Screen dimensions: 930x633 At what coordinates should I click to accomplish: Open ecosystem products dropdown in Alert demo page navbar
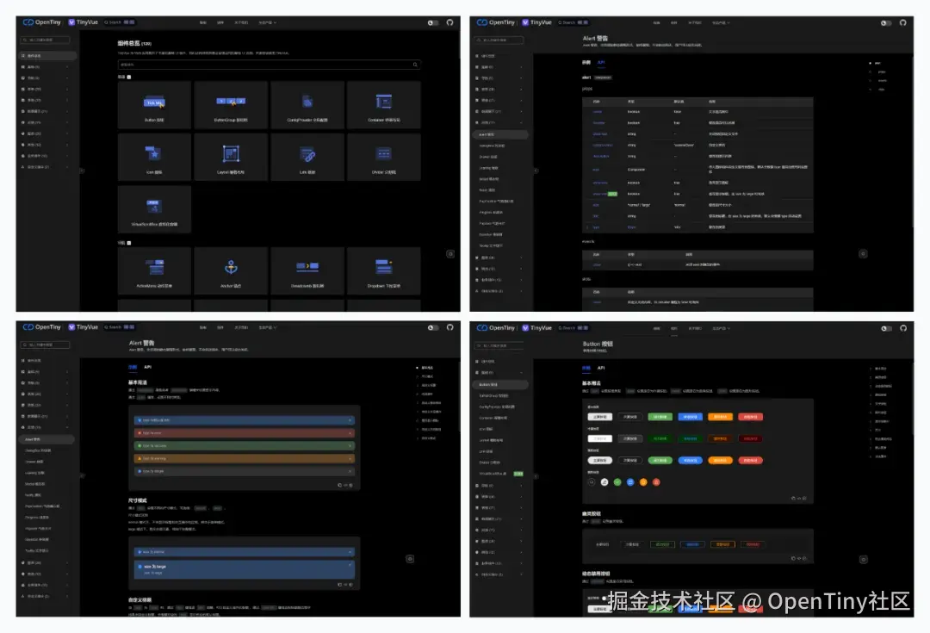tap(268, 327)
